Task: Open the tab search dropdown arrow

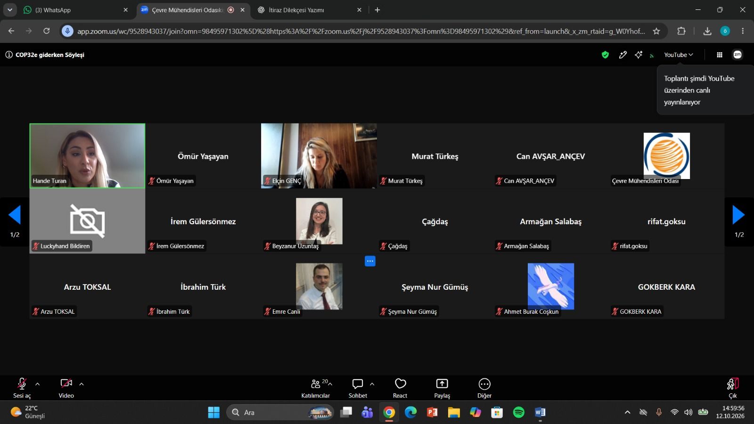Action: point(10,10)
